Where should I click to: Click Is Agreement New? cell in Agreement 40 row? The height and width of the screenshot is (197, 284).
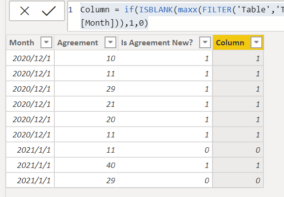click(165, 165)
